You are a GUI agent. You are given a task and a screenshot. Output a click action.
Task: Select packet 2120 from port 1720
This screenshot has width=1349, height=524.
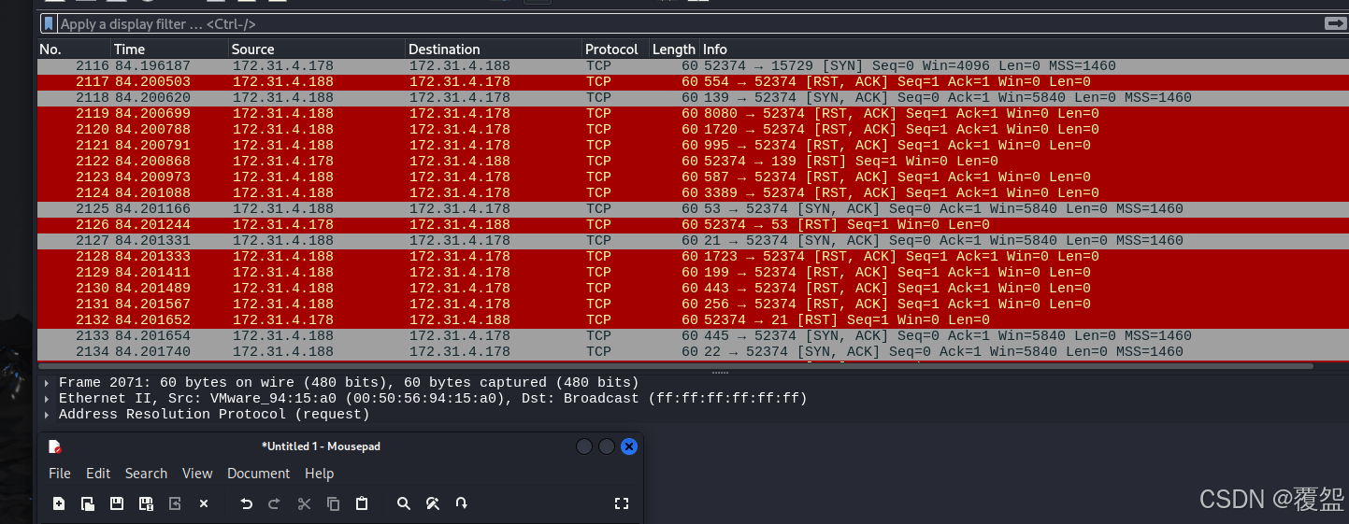click(x=692, y=130)
